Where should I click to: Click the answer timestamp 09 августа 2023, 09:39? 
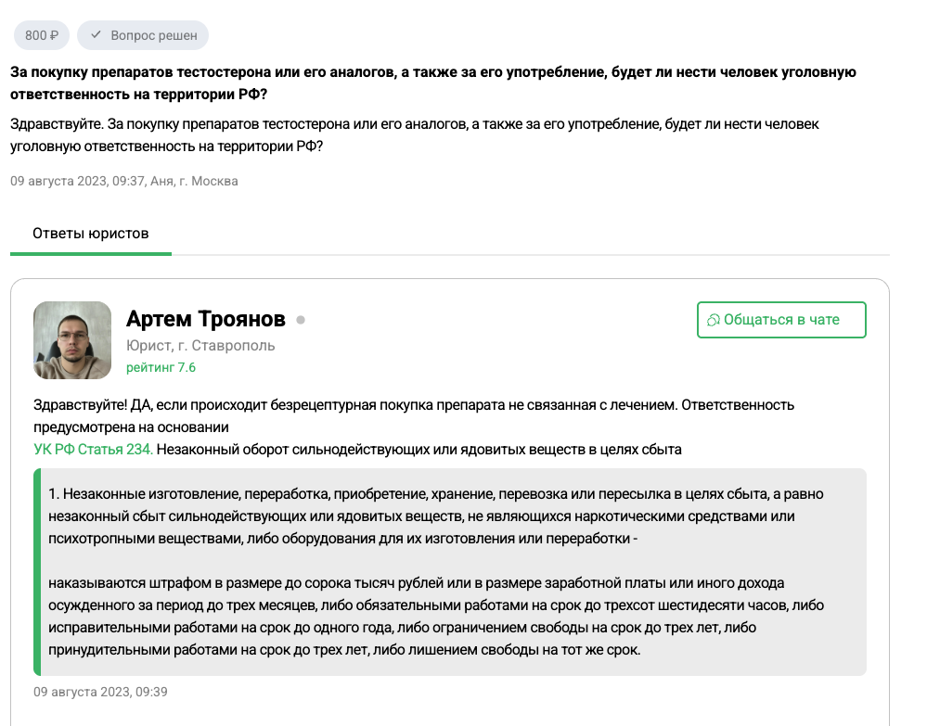coord(100,692)
